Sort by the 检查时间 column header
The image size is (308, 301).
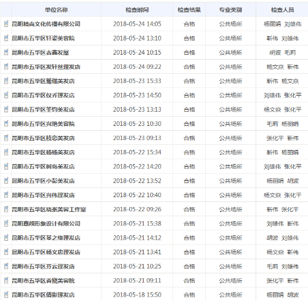(x=137, y=10)
